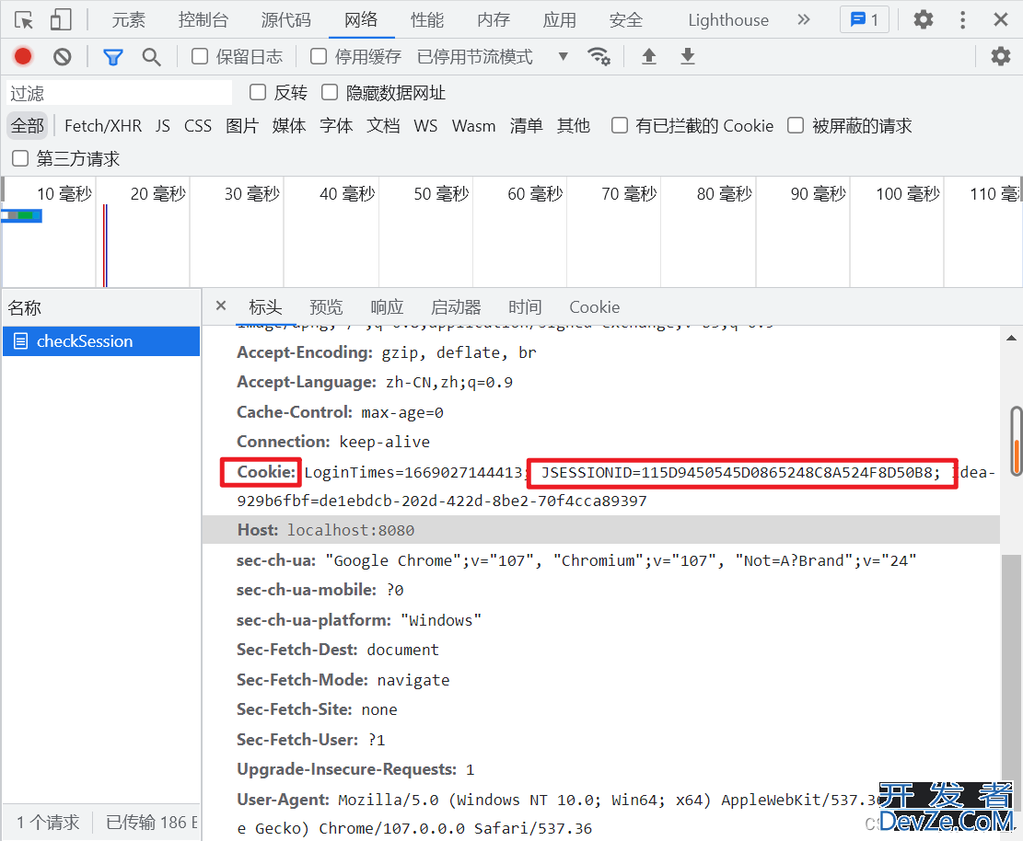
Task: Open the 预览 detail tab
Action: 326,306
